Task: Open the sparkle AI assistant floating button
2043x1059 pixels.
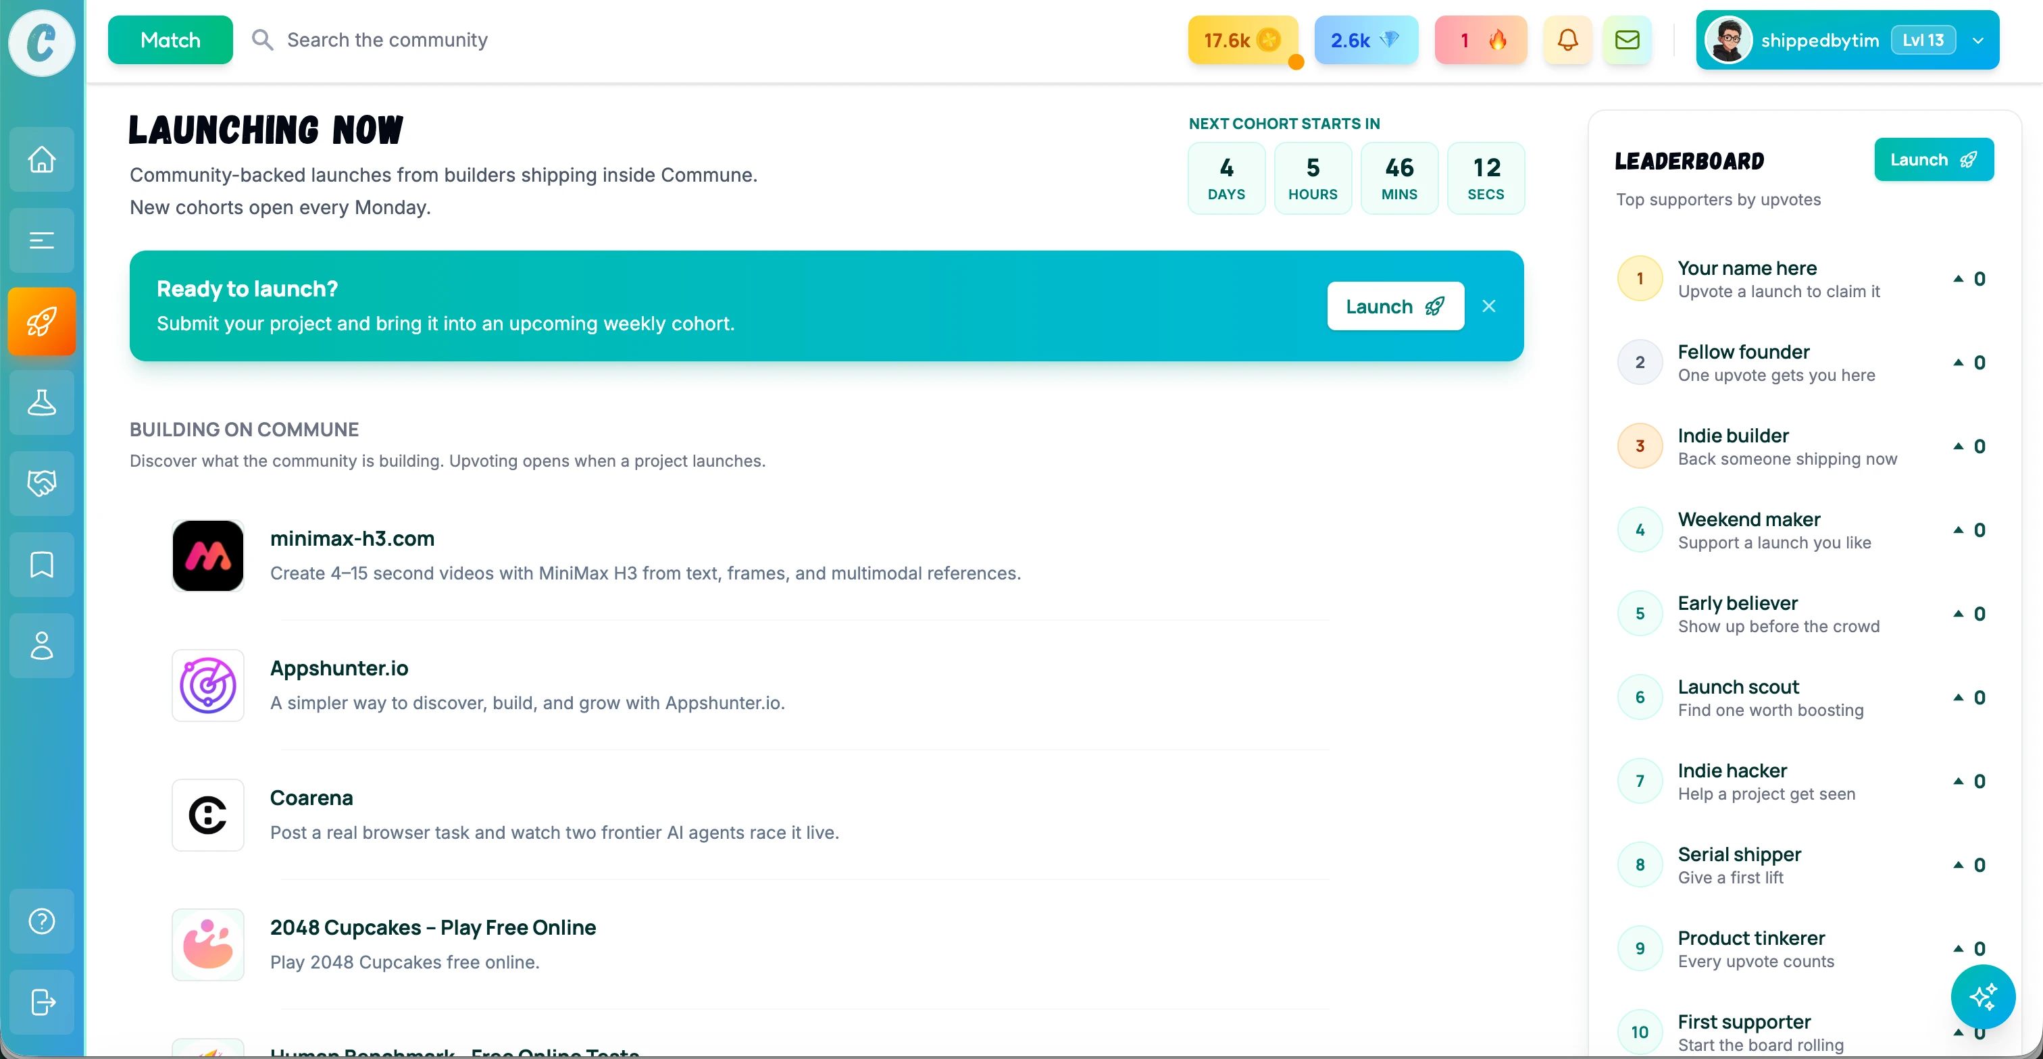Action: [x=1983, y=996]
